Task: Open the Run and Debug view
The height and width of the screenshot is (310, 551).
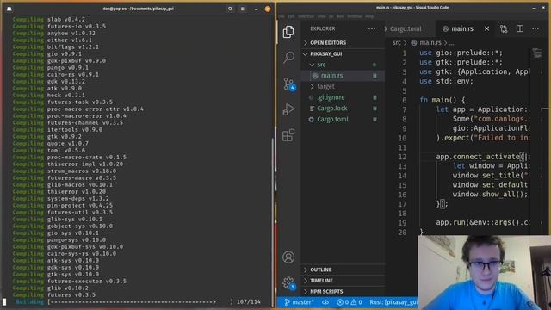Action: (x=288, y=109)
